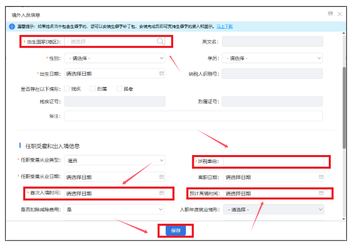Open calendar icon for 任职受雇从业日期

[x=162, y=177]
